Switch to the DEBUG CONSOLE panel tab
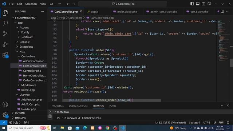 point(78,106)
